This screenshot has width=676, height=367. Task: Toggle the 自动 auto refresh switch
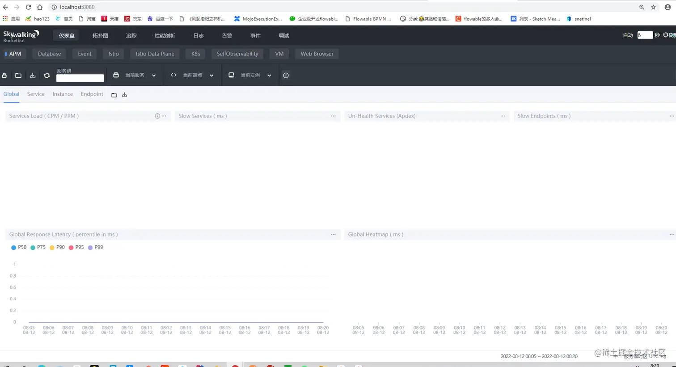click(x=628, y=35)
